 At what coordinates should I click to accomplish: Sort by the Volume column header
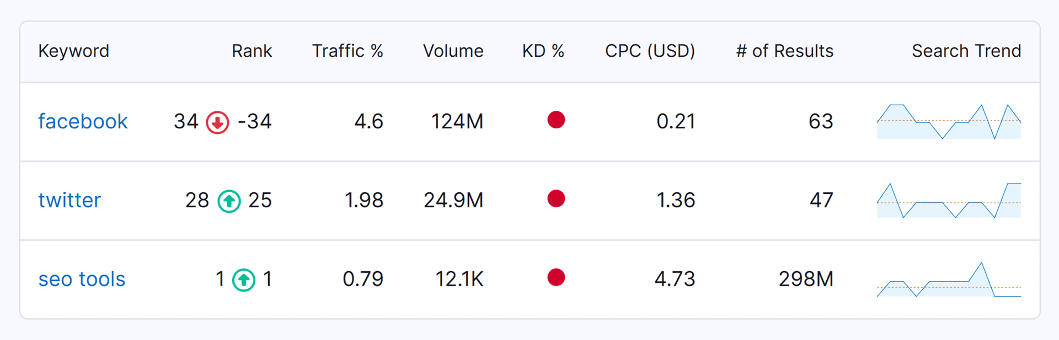pos(453,51)
